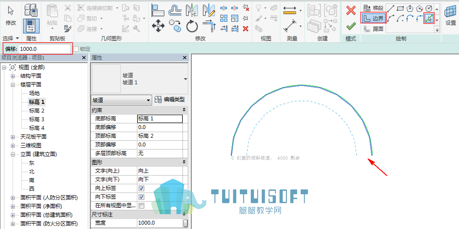
Task: Choose the Center-Ends Arc tool
Action: click(x=400, y=19)
